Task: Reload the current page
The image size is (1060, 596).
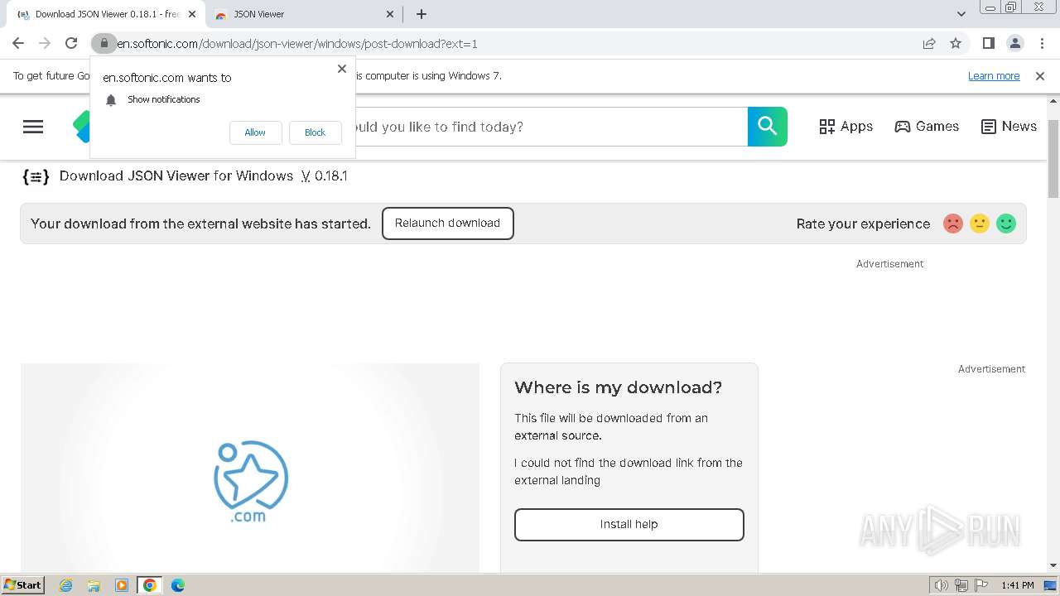Action: [71, 44]
